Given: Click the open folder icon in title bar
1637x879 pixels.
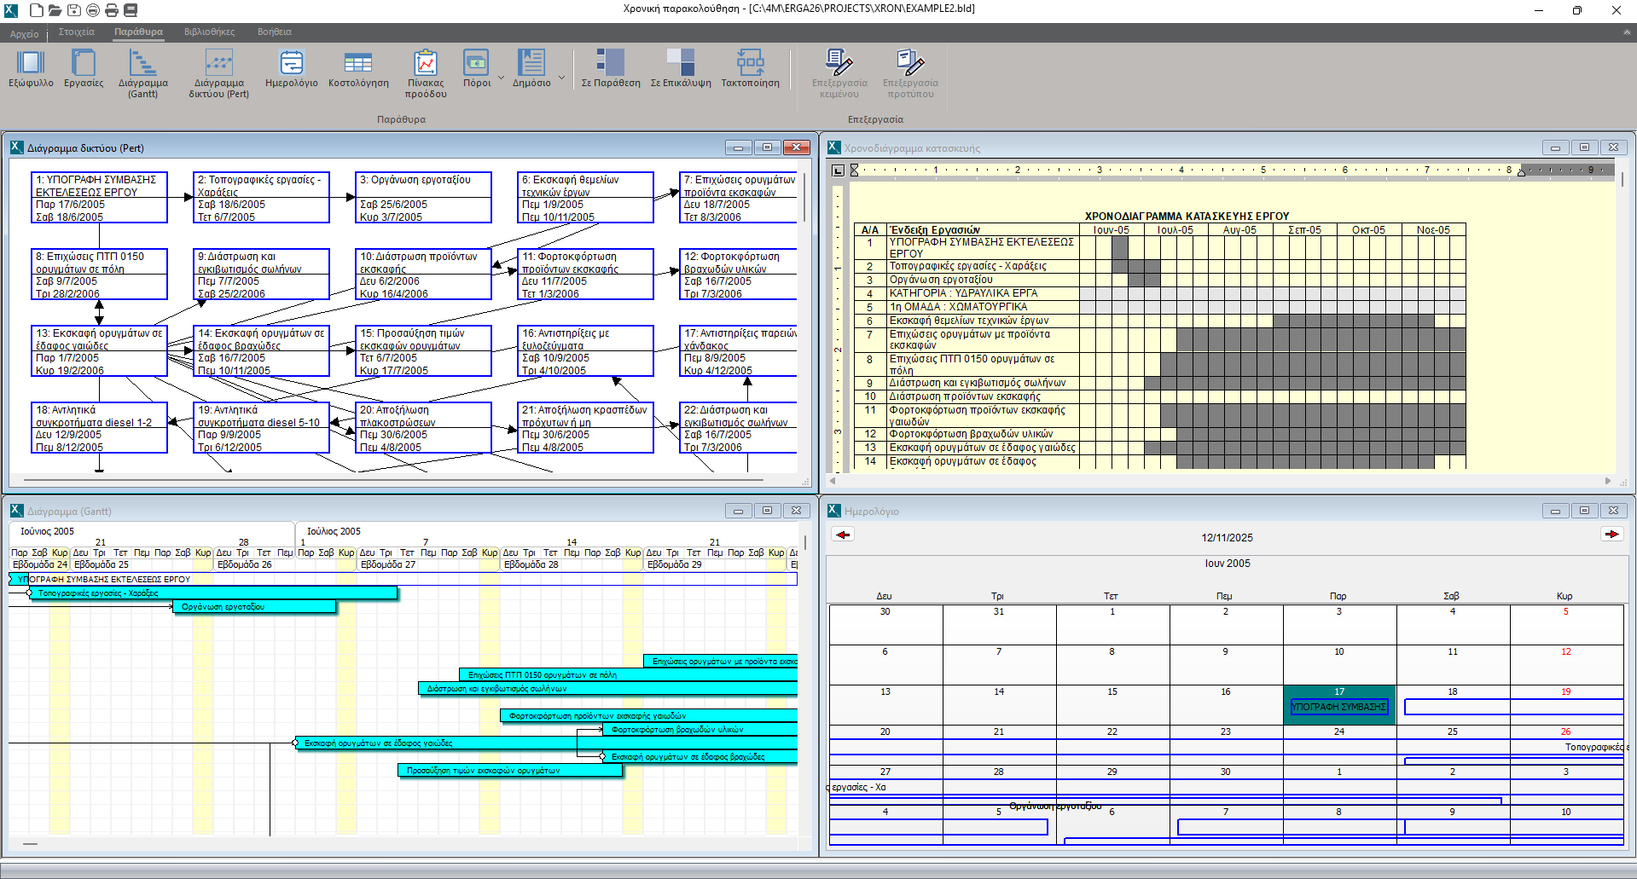Looking at the screenshot, I should point(55,10).
